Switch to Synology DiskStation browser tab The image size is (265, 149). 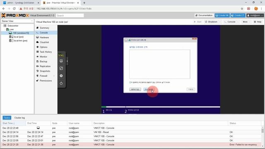[21, 3]
